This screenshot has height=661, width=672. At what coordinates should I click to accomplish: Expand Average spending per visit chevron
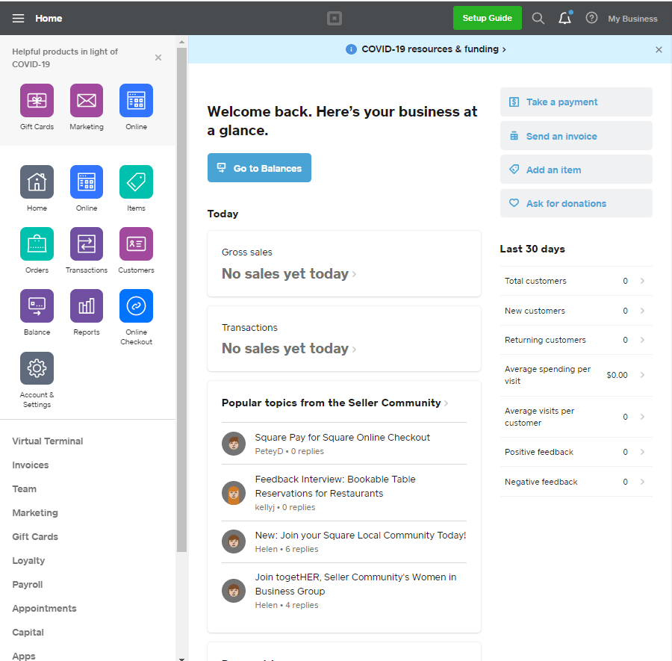tap(642, 375)
